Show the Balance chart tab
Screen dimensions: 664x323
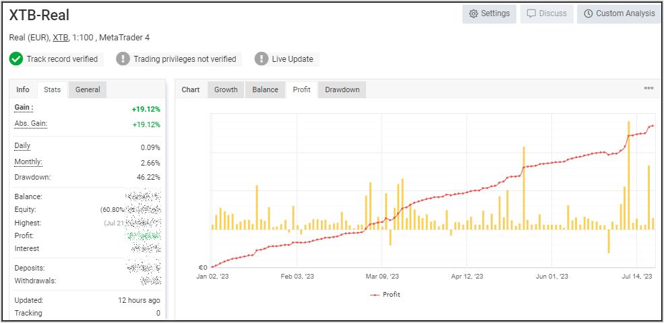pos(265,89)
